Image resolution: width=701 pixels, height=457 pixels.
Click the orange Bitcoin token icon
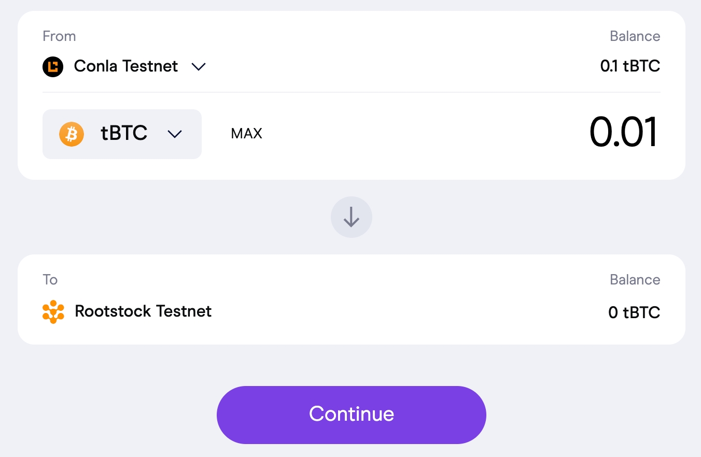(x=72, y=134)
